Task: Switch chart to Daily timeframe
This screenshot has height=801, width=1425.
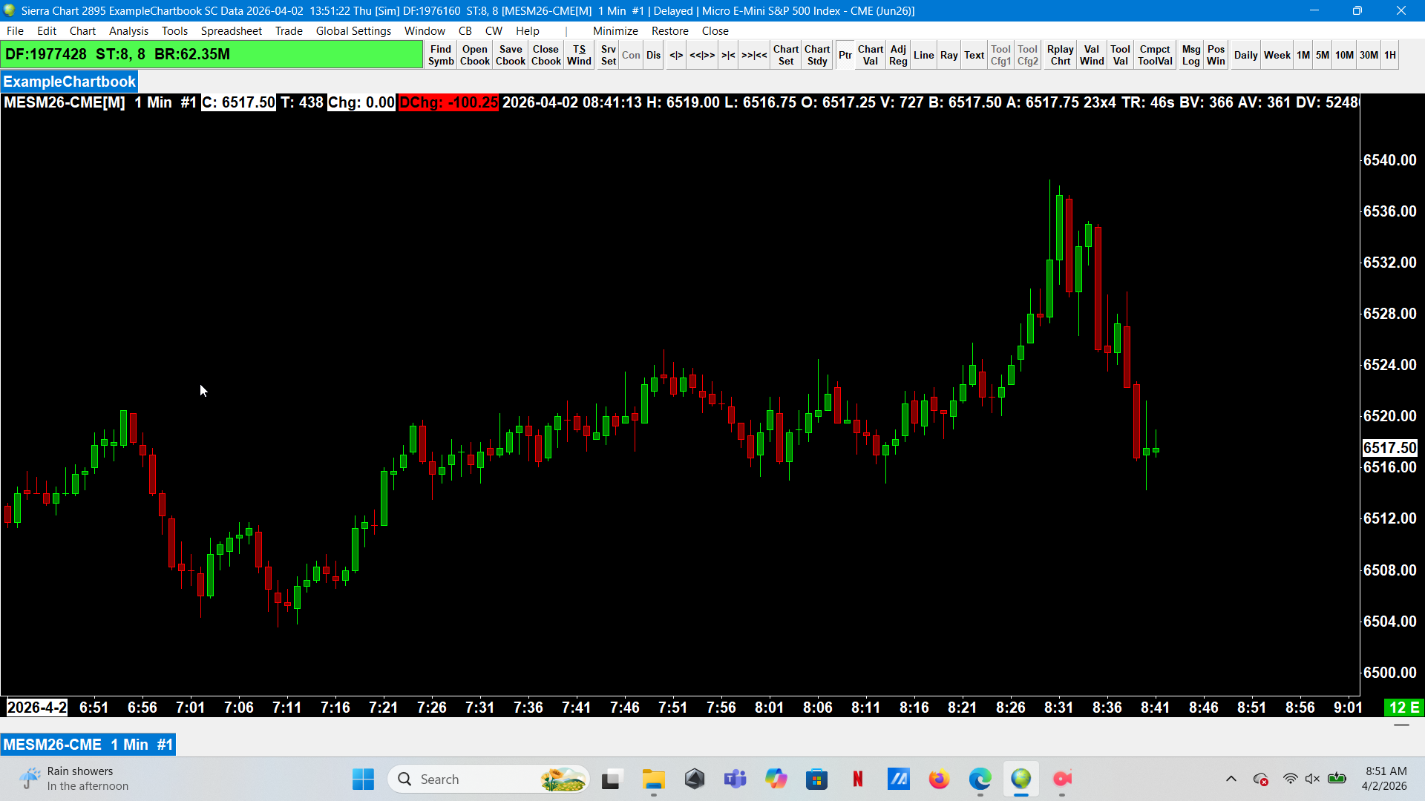Action: [1245, 55]
